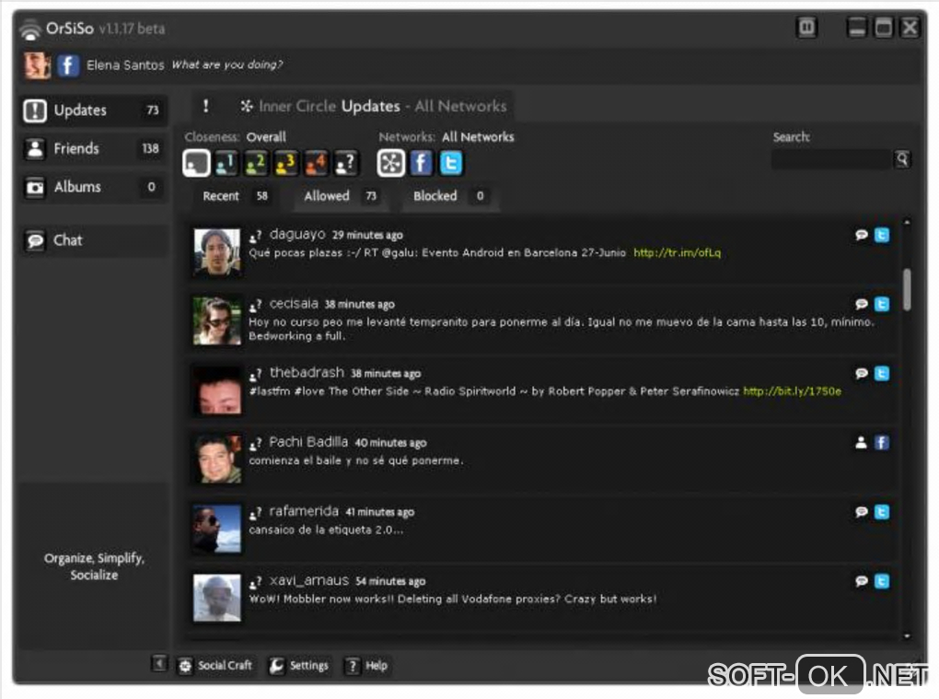This screenshot has width=939, height=699.
Task: Reply to cecisaia's update
Action: click(x=861, y=304)
